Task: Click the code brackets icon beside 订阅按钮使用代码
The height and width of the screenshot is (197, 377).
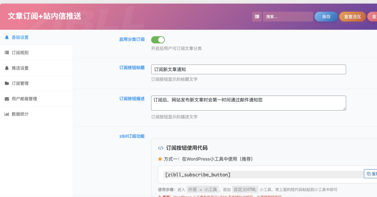Action: [x=161, y=148]
